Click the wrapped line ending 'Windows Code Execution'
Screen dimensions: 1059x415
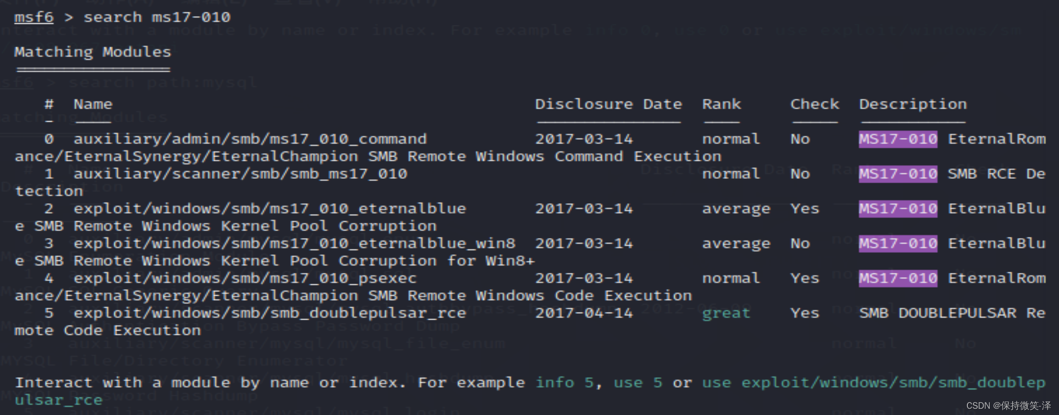353,296
